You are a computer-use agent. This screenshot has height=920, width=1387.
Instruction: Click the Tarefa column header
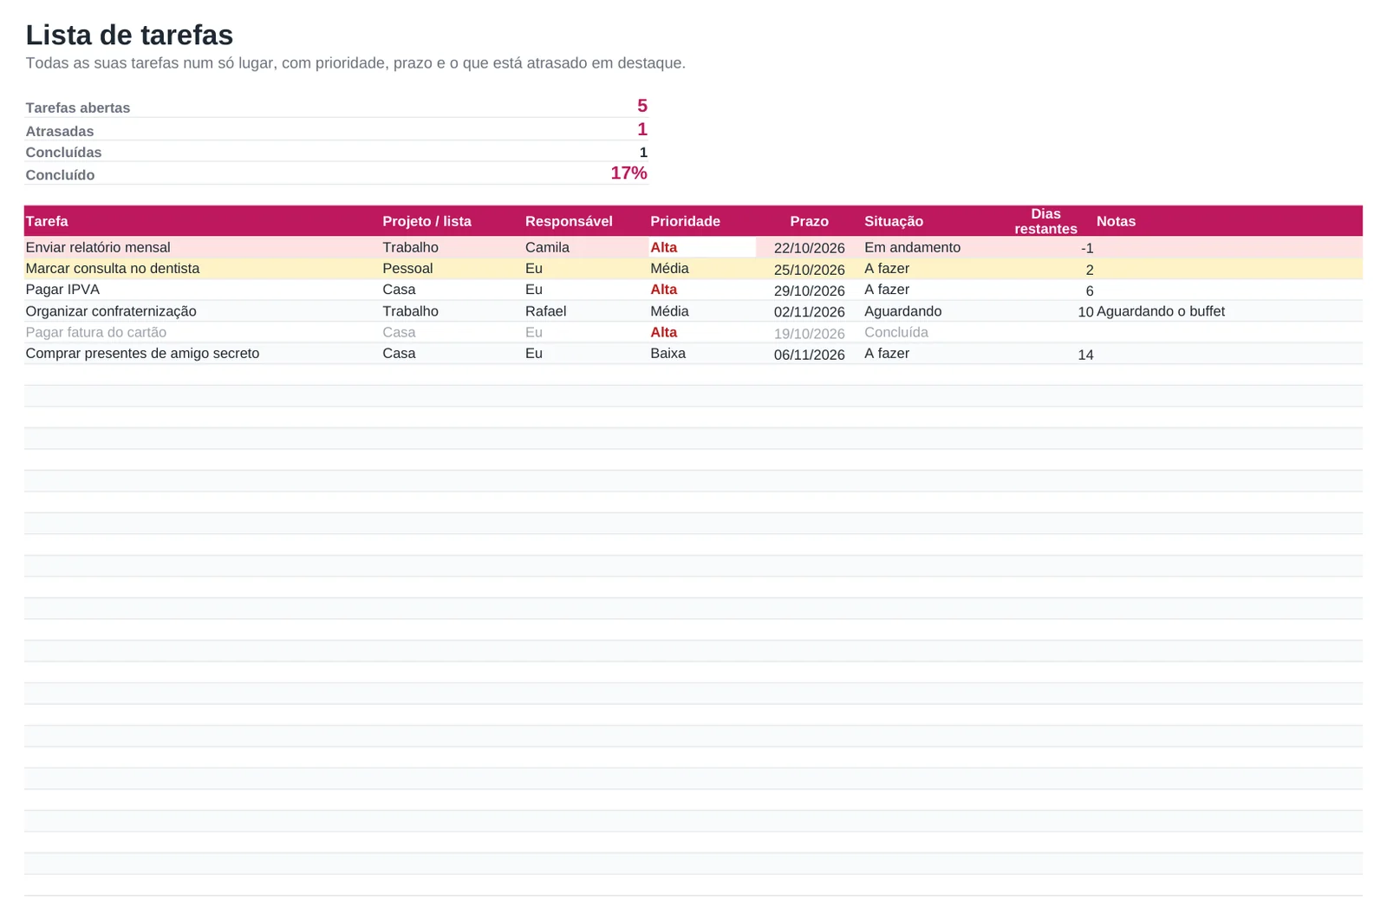pos(202,221)
